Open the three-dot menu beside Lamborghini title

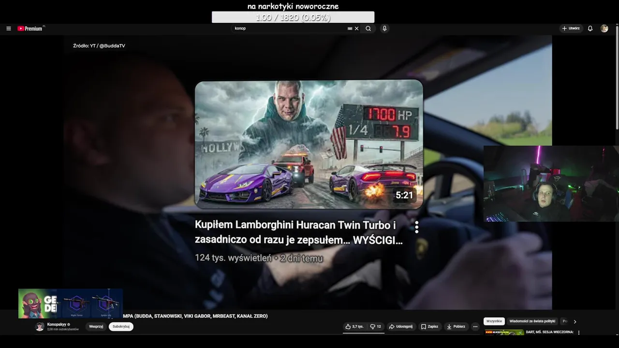(x=416, y=227)
